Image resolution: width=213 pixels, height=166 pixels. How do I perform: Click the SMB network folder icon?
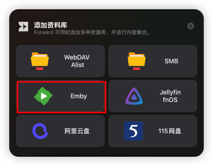(137, 61)
